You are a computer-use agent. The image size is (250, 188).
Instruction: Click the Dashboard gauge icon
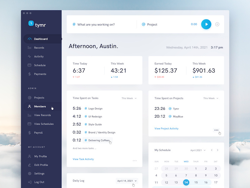pos(29,39)
